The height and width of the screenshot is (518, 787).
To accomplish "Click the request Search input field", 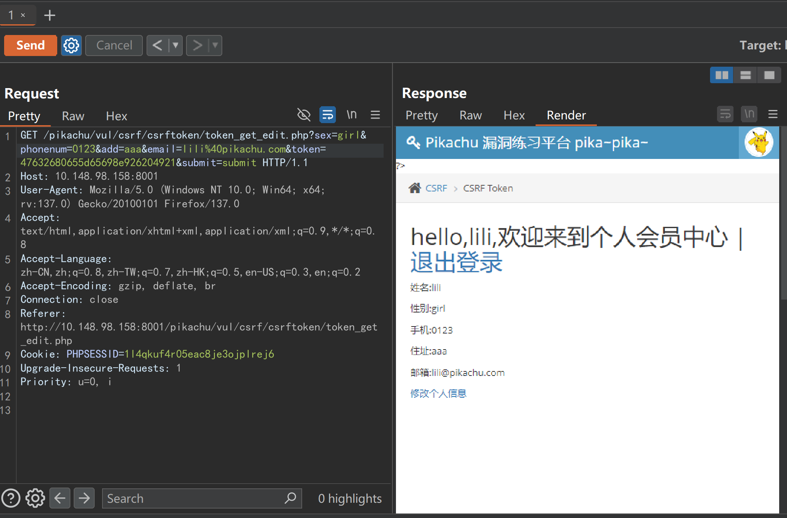I will point(193,498).
